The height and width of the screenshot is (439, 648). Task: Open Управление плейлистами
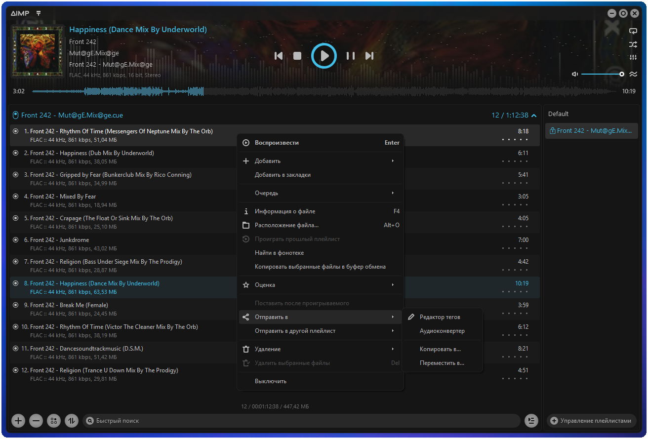pyautogui.click(x=592, y=421)
